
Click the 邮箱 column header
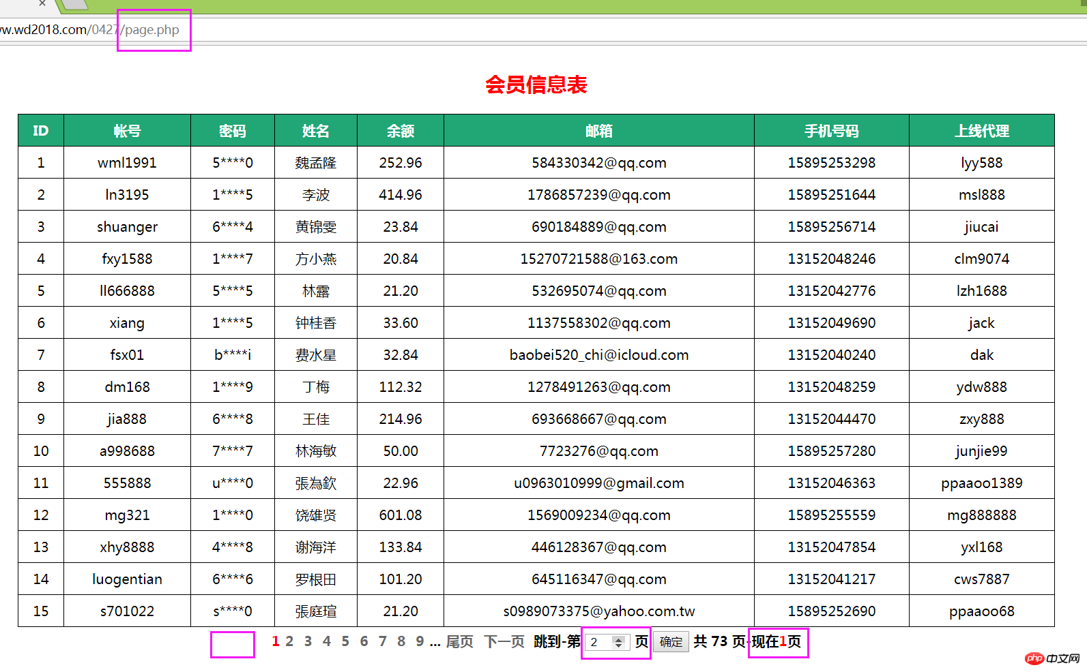click(599, 130)
